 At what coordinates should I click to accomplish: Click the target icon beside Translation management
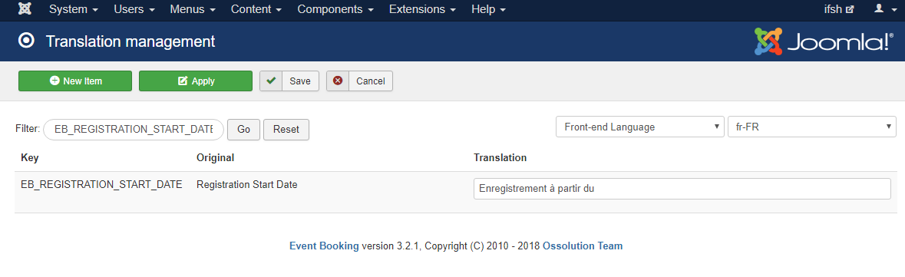tap(26, 41)
